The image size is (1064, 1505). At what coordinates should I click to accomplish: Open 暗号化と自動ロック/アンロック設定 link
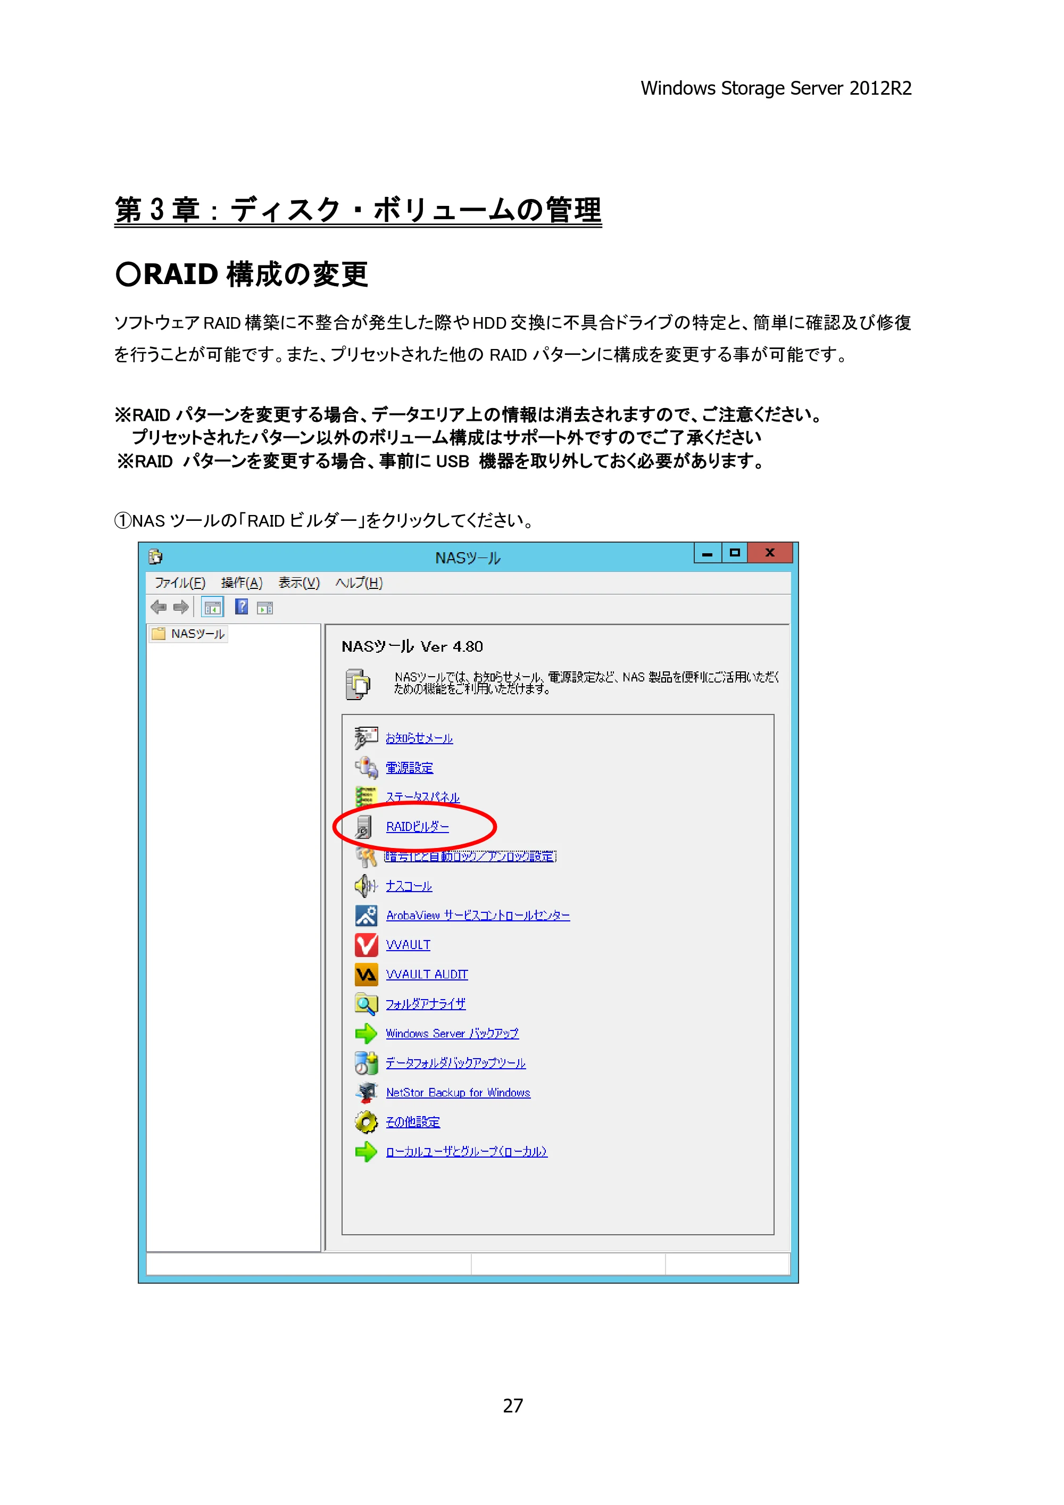pos(470,856)
